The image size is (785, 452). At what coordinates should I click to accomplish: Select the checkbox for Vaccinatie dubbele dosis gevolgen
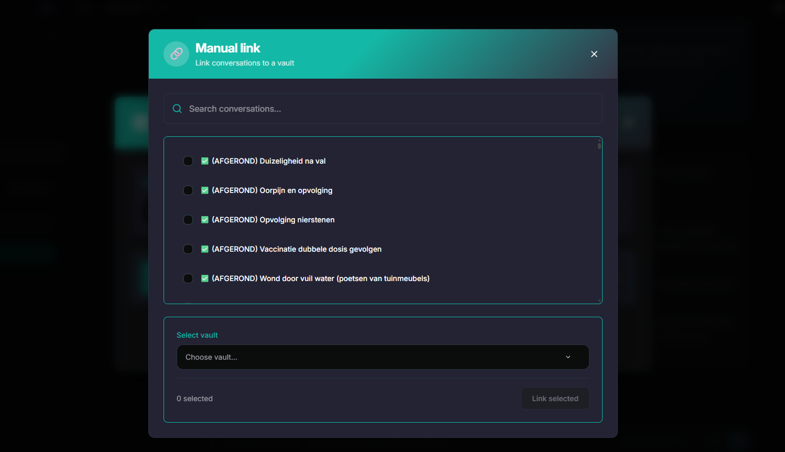pos(188,249)
